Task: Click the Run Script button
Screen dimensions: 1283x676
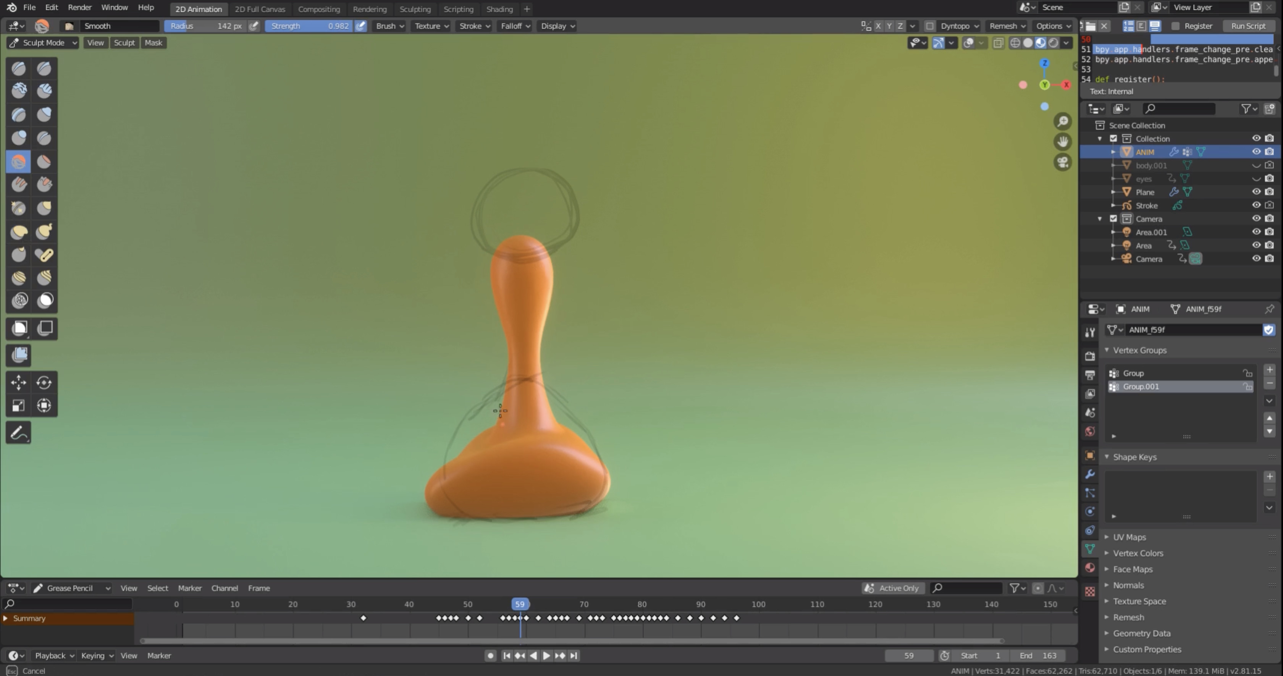Action: pos(1247,26)
